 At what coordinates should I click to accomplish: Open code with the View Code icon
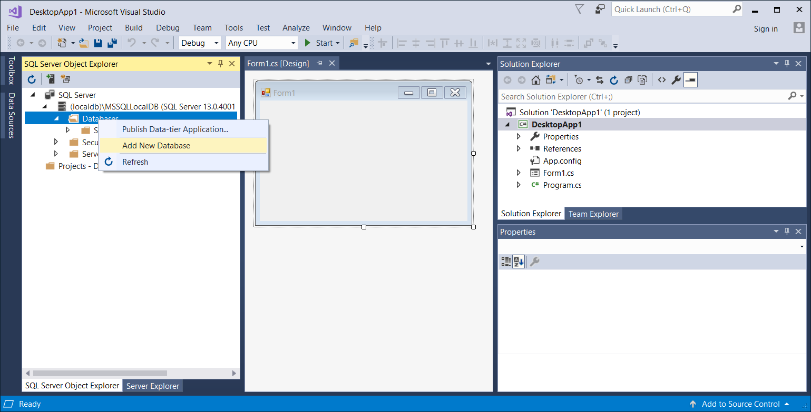pos(662,79)
